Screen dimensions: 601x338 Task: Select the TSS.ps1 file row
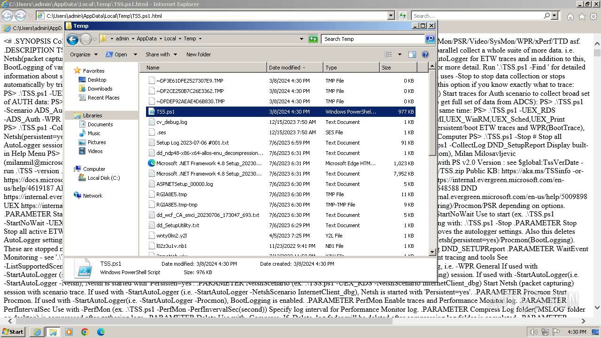coord(281,112)
